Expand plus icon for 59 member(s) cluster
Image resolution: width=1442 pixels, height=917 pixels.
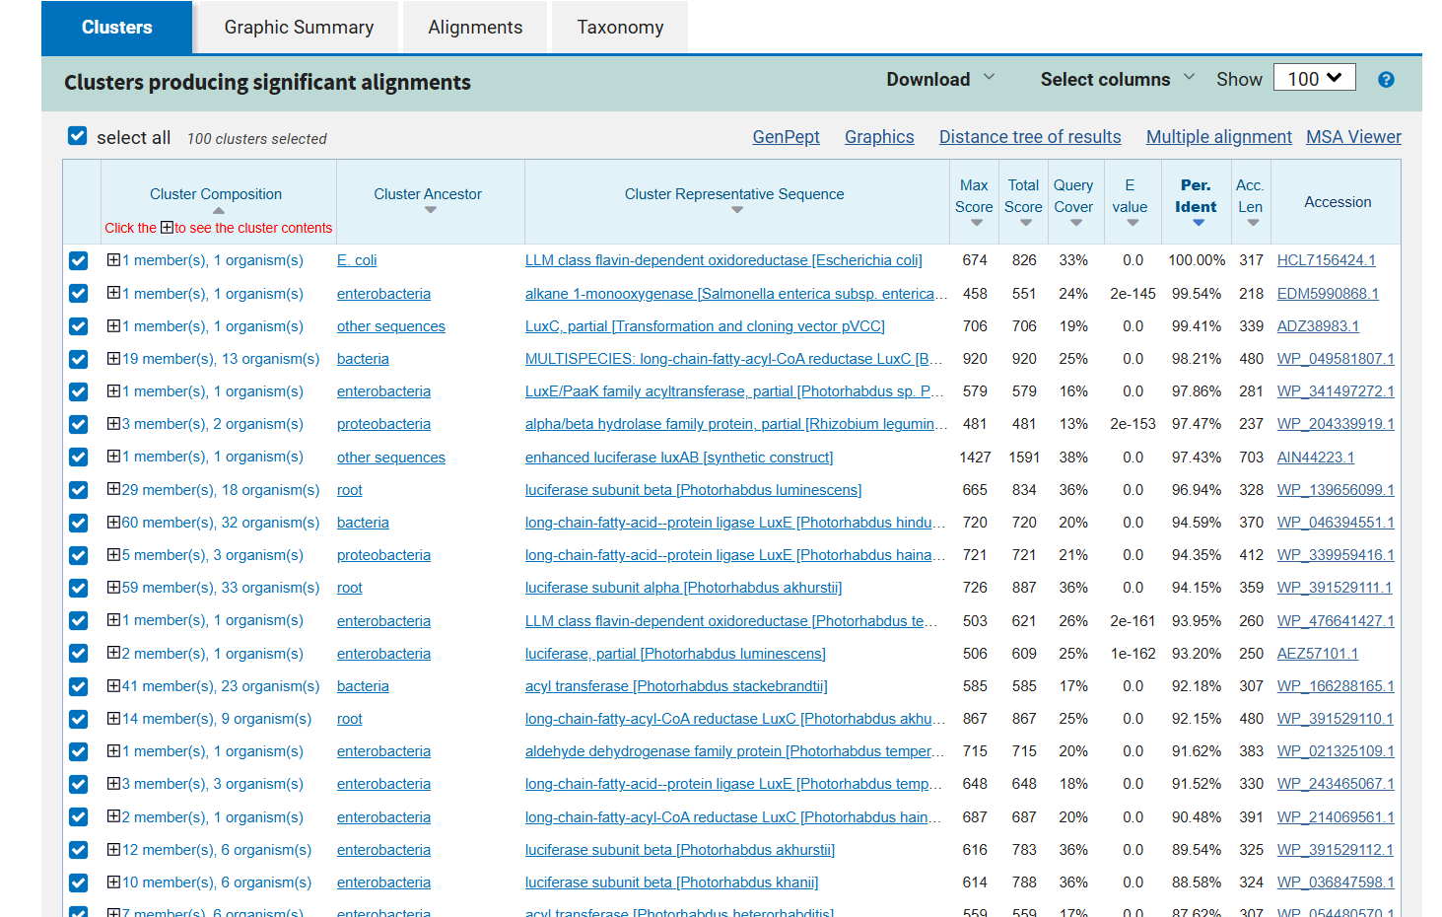113,587
